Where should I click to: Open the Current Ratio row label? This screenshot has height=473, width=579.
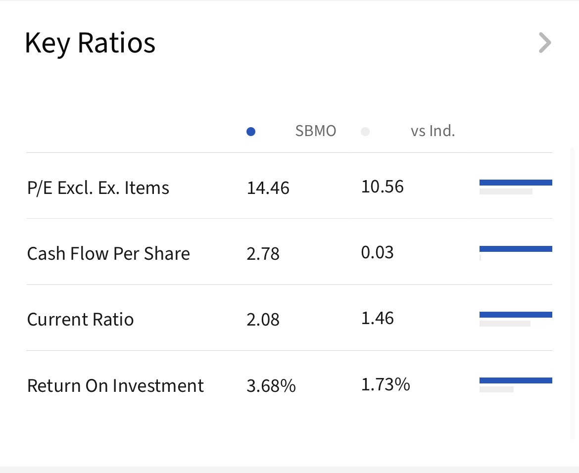[x=80, y=320]
